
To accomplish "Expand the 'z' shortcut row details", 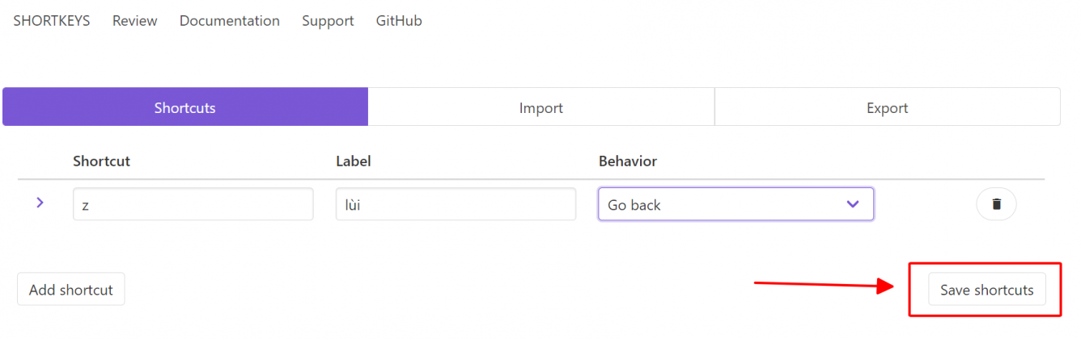I will coord(40,203).
